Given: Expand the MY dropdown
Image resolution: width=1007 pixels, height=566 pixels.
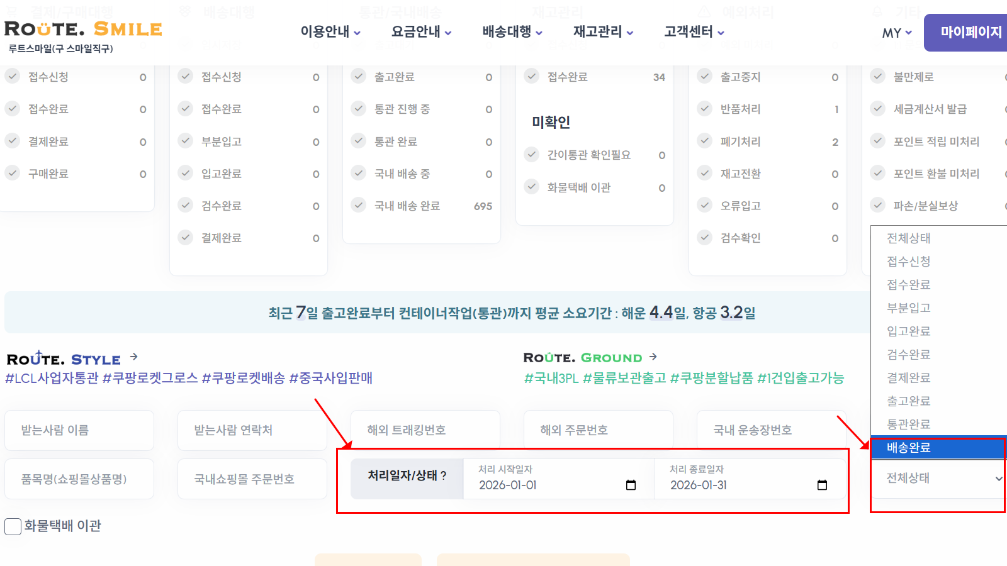Looking at the screenshot, I should 896,33.
